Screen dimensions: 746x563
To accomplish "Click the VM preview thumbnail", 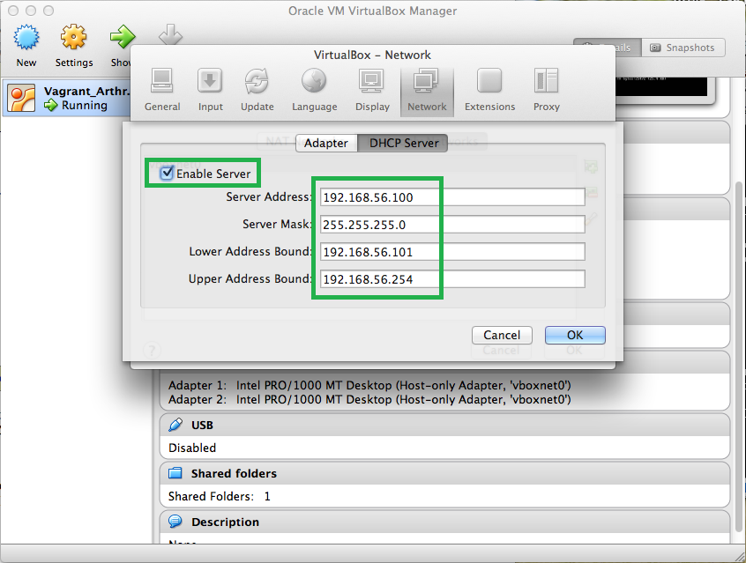I will coord(664,89).
